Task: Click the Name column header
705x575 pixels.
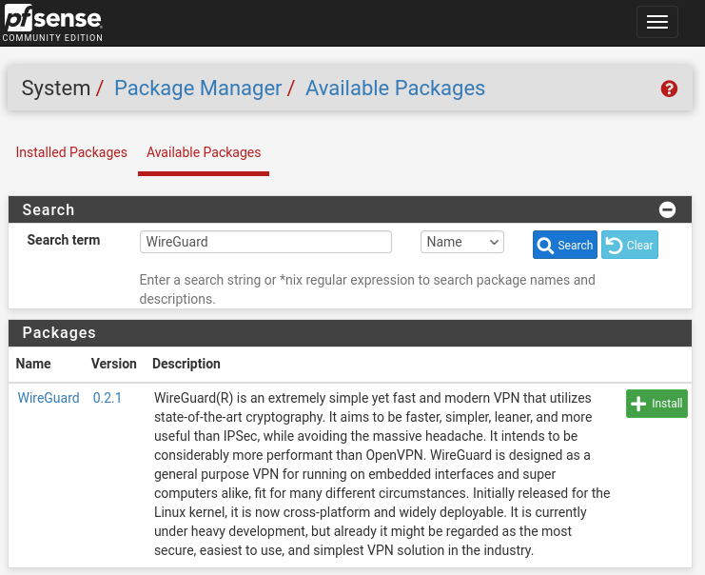Action: coord(33,364)
